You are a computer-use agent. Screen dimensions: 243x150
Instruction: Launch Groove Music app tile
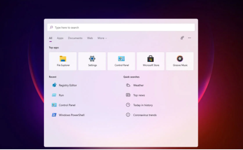pos(180,61)
